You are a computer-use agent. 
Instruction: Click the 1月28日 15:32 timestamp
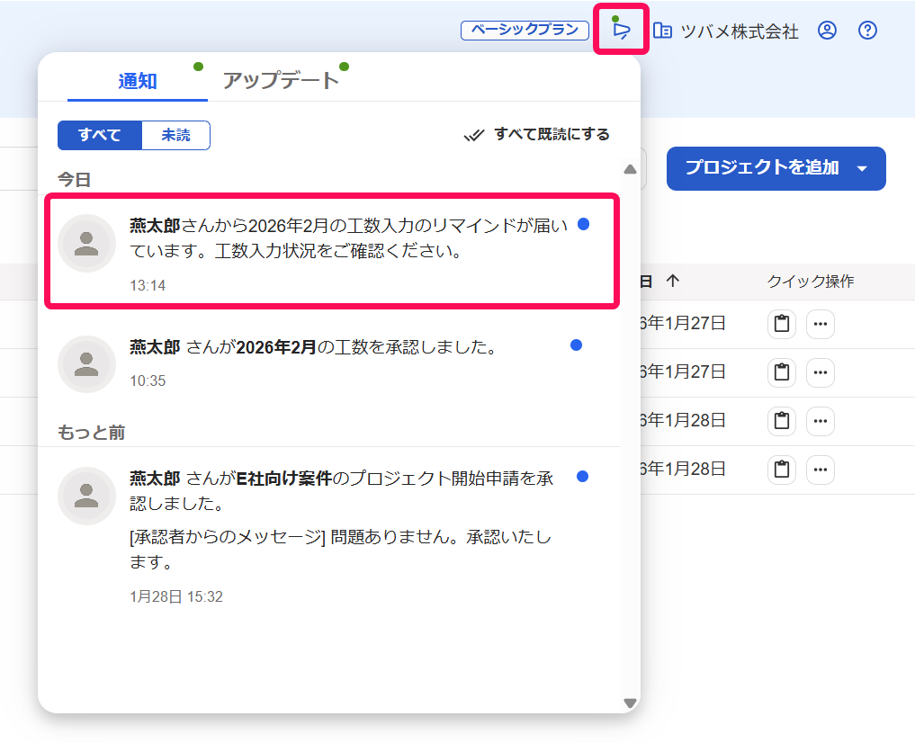pos(176,596)
